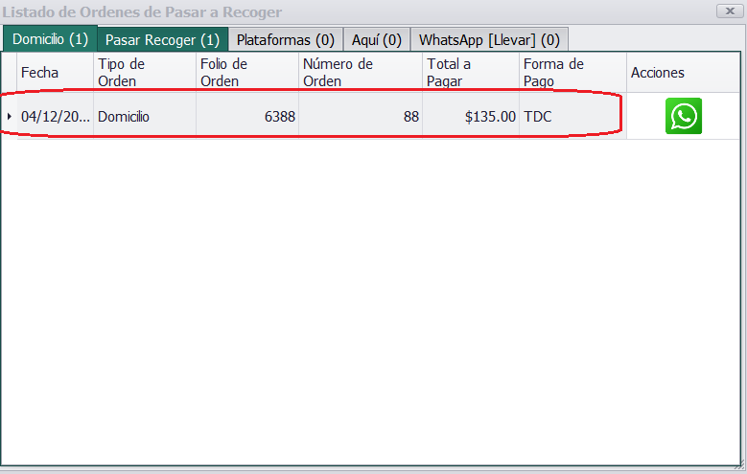Image resolution: width=747 pixels, height=474 pixels.
Task: Click the folio cell 6388
Action: (246, 117)
